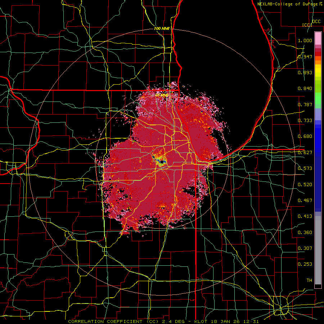
Task: Click the 12:31 timestamp in caption
Action: 252,321
